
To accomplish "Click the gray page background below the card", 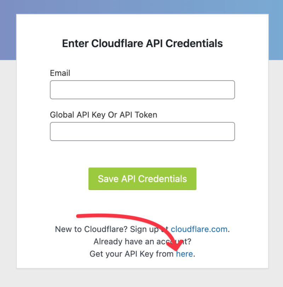I will pyautogui.click(x=141, y=278).
